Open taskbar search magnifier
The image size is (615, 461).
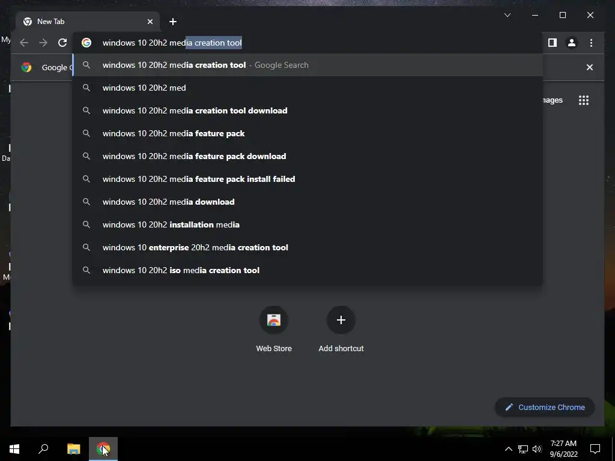(x=43, y=449)
